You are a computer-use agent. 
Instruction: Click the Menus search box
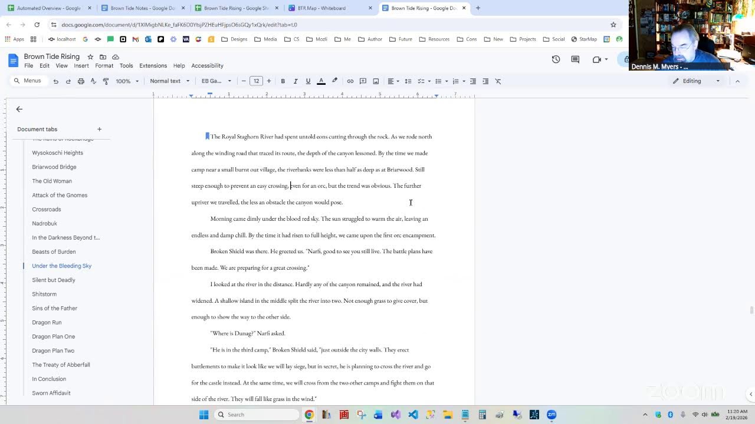(28, 81)
